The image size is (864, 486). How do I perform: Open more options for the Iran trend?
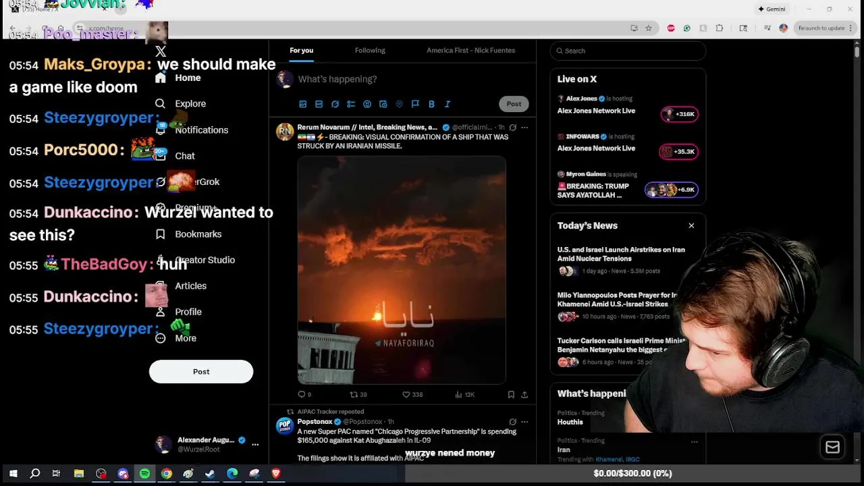[x=694, y=441]
